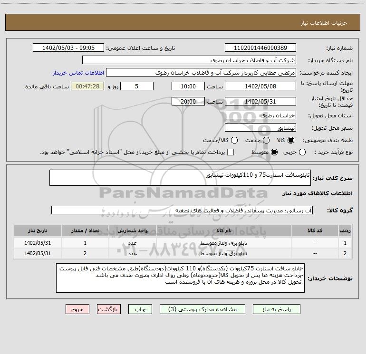The image size is (366, 354).
Task: Click the شرح کلی نیاز label
Action: 332,178
